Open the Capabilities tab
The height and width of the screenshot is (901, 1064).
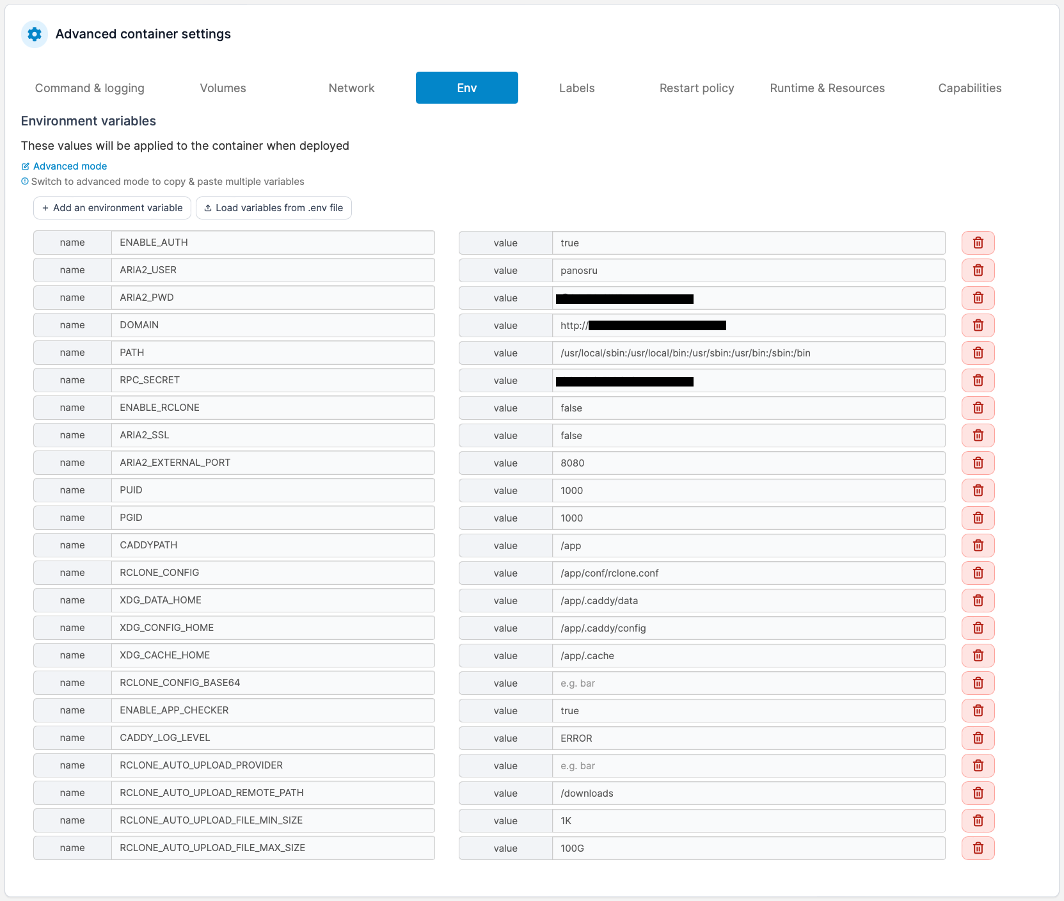969,88
